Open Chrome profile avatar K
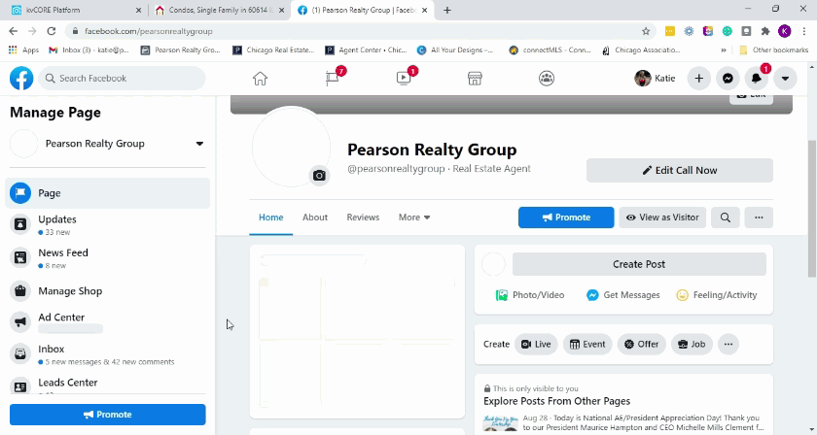This screenshot has width=817, height=435. pyautogui.click(x=785, y=31)
